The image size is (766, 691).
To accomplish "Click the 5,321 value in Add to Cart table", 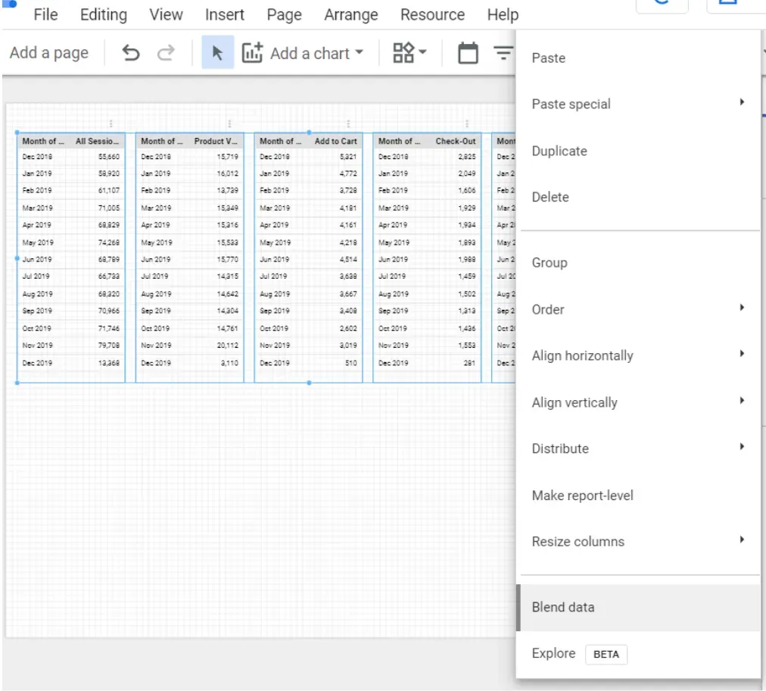I will [x=348, y=157].
